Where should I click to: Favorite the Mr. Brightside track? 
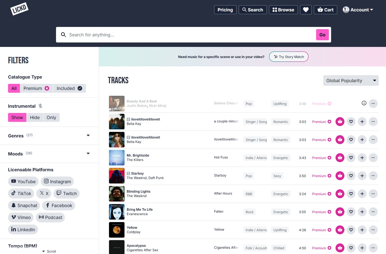[351, 158]
